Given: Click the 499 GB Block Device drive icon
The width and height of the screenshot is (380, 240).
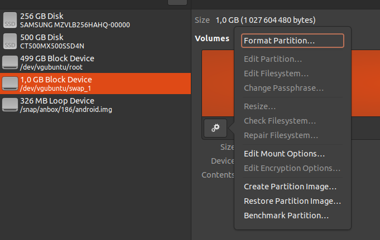Looking at the screenshot, I should coord(10,62).
